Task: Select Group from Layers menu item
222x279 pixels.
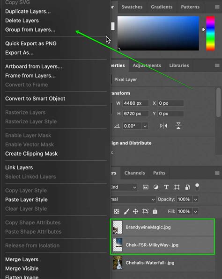Action: pos(30,30)
